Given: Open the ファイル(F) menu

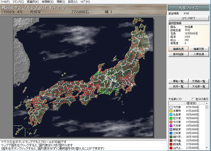Looking at the screenshot, I should click(5, 2).
